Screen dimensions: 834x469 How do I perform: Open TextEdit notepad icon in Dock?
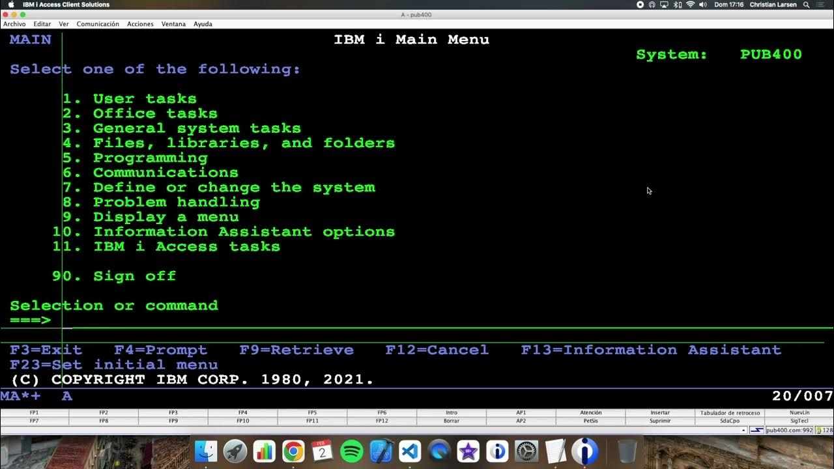tap(556, 451)
